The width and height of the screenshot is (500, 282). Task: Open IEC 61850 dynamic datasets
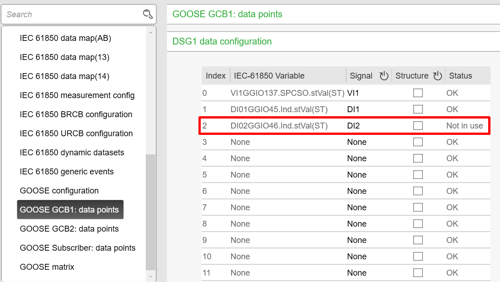click(72, 153)
